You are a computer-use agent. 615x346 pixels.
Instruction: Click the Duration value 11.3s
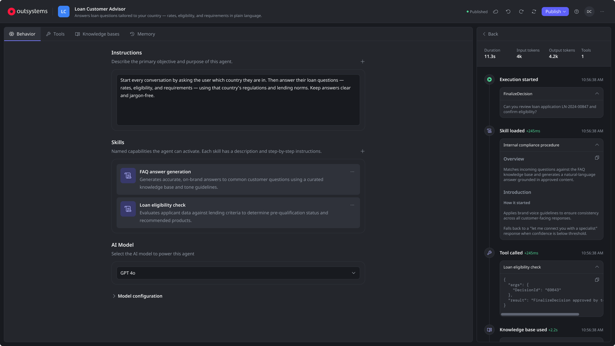(x=490, y=56)
